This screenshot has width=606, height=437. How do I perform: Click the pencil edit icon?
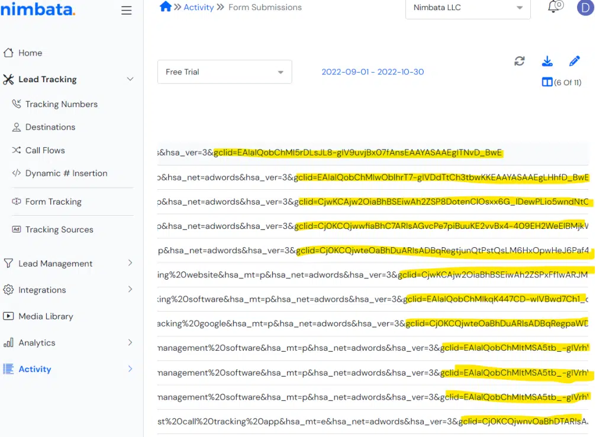(574, 61)
